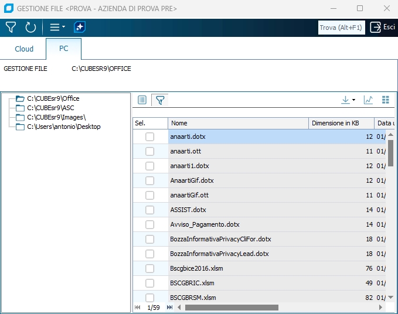Click the Esci exit button
Screen dimensions: 398x314
tap(383, 28)
